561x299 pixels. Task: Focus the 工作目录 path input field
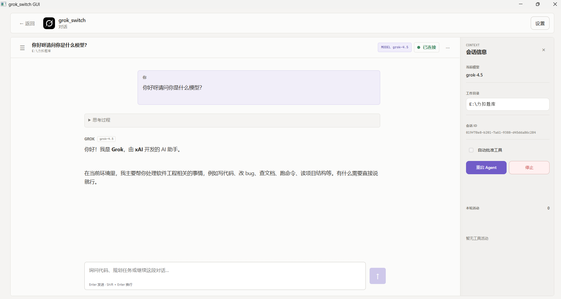click(x=508, y=104)
